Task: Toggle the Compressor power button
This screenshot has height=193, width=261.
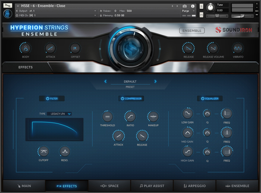Action: coord(131,99)
